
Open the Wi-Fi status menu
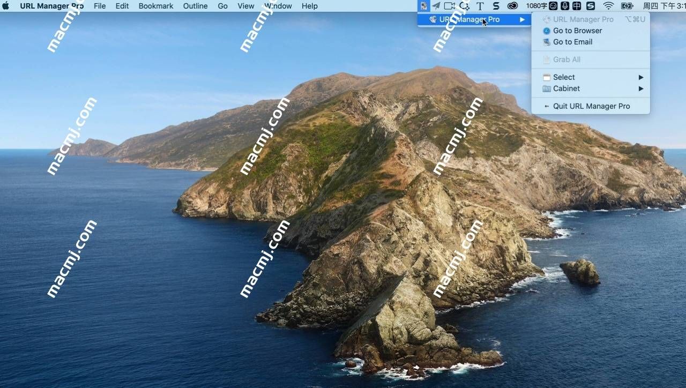pyautogui.click(x=608, y=6)
